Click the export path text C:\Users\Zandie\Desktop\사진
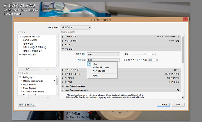The image size is (202, 122). [168, 37]
